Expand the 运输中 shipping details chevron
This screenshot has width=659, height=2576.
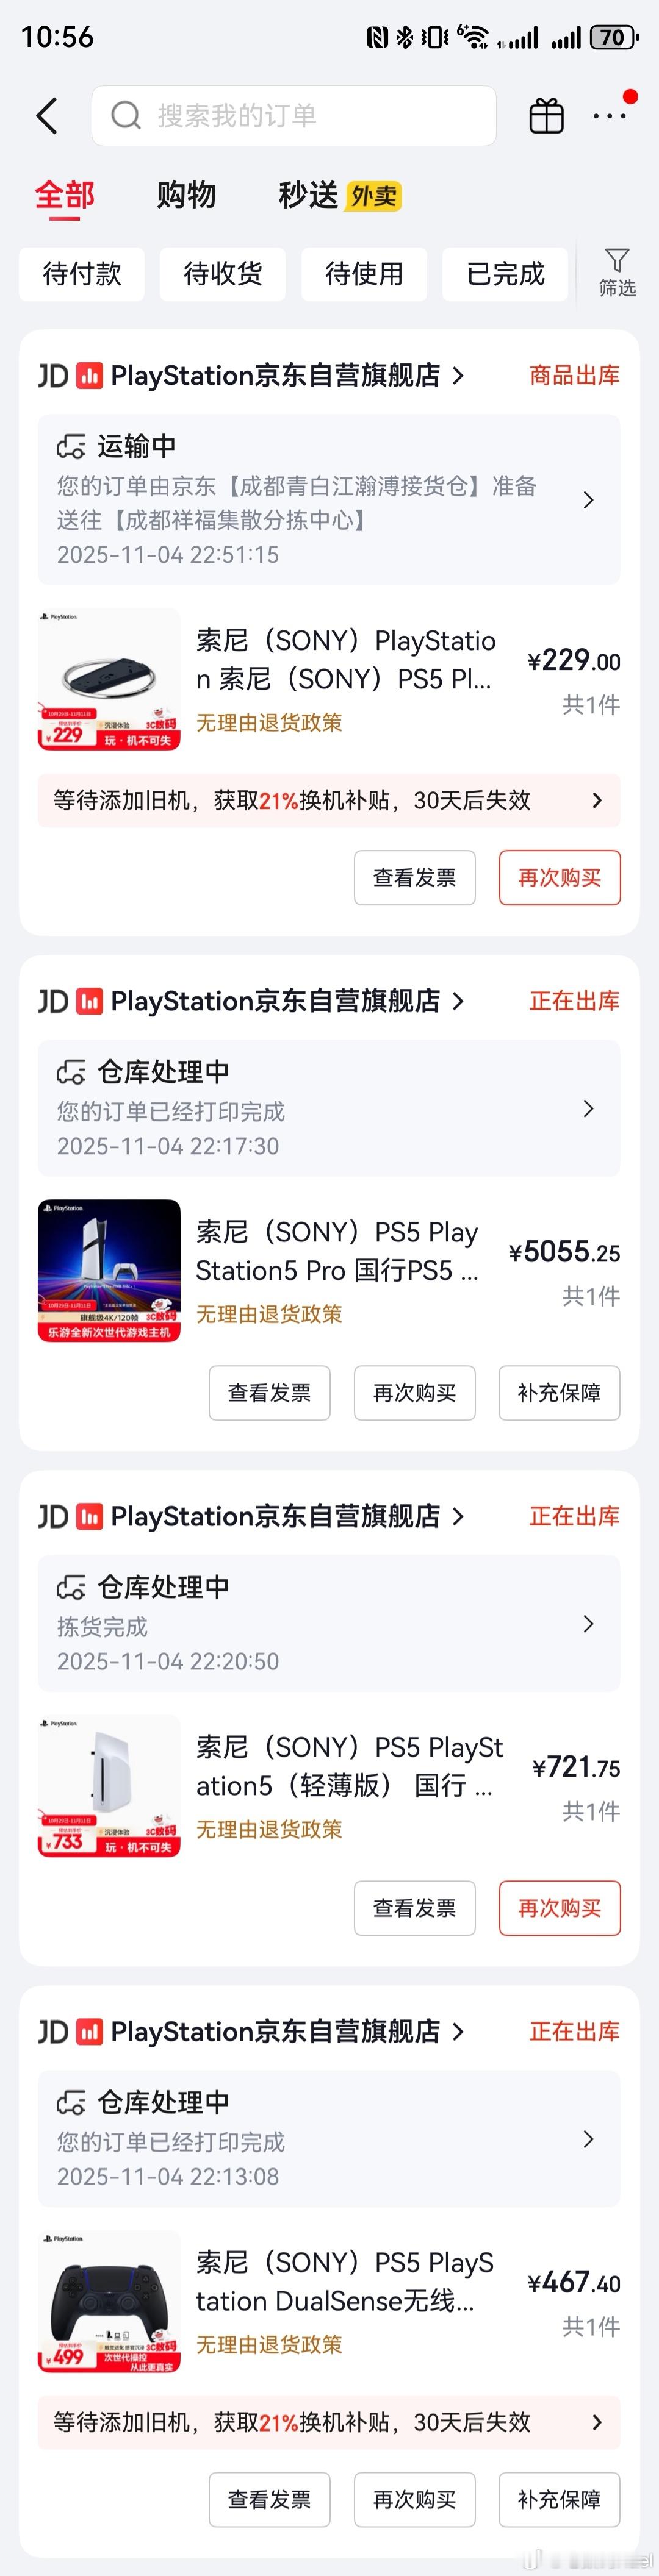pos(588,500)
